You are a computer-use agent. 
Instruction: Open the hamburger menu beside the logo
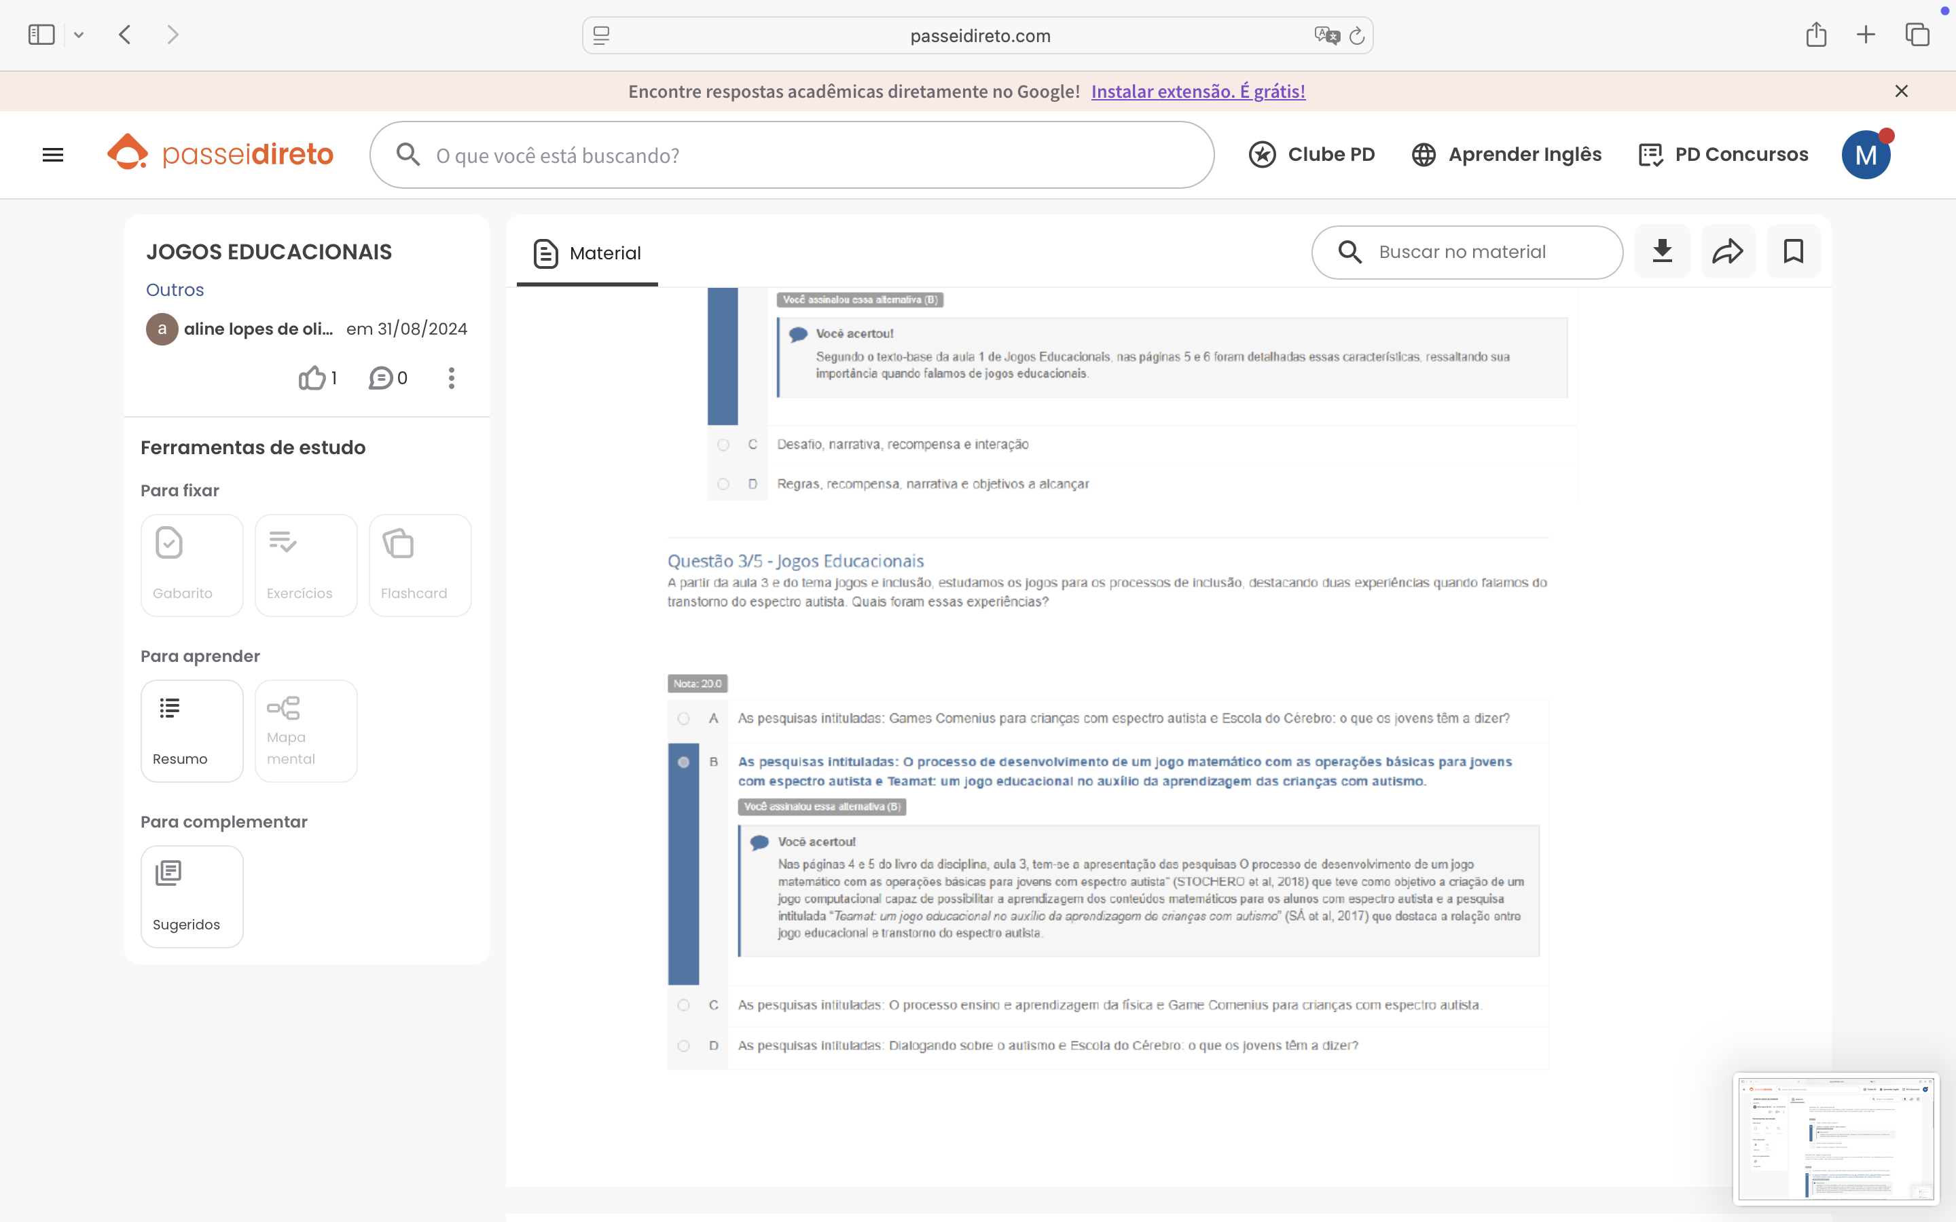coord(52,154)
